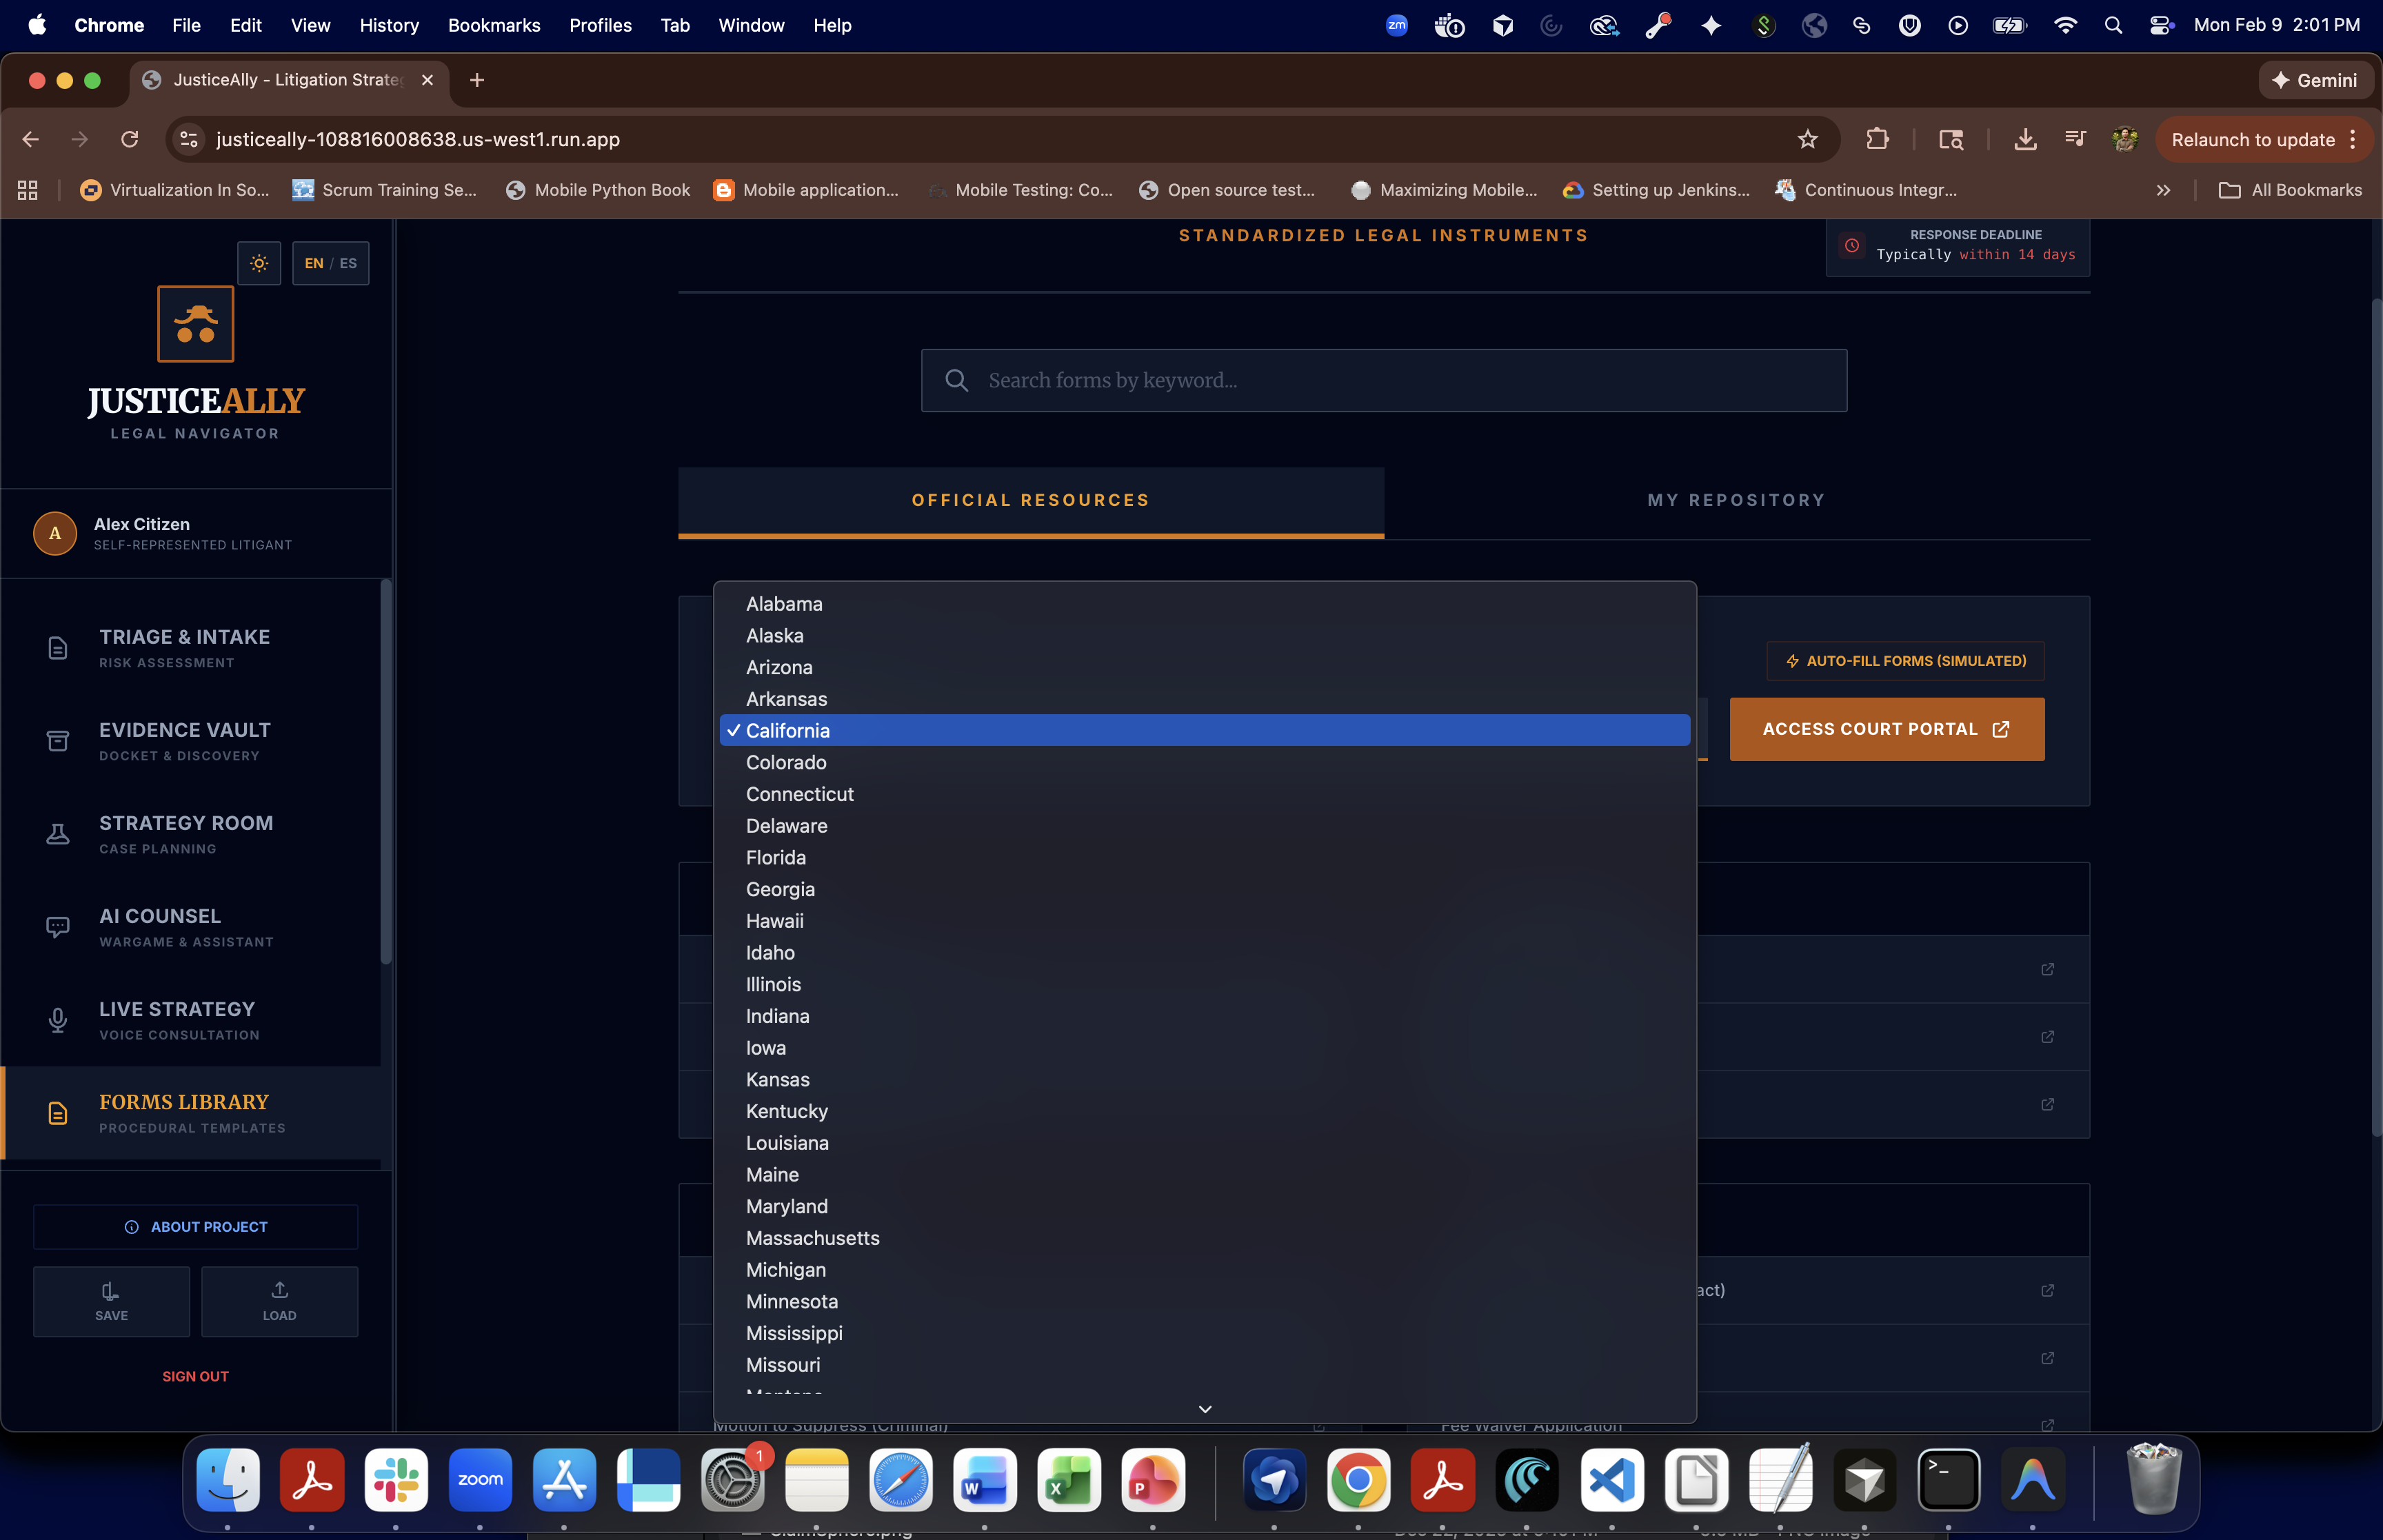Switch to the My Repository tab
The height and width of the screenshot is (1540, 2383).
tap(1736, 500)
